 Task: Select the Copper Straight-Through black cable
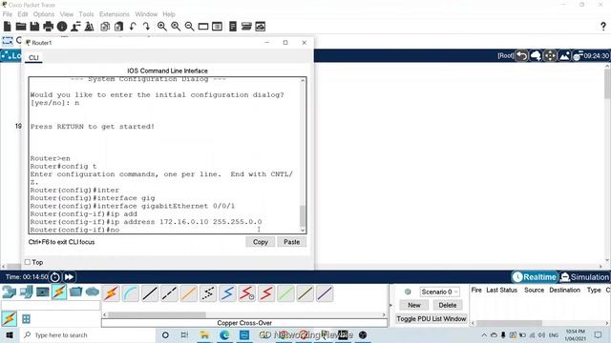(x=150, y=293)
